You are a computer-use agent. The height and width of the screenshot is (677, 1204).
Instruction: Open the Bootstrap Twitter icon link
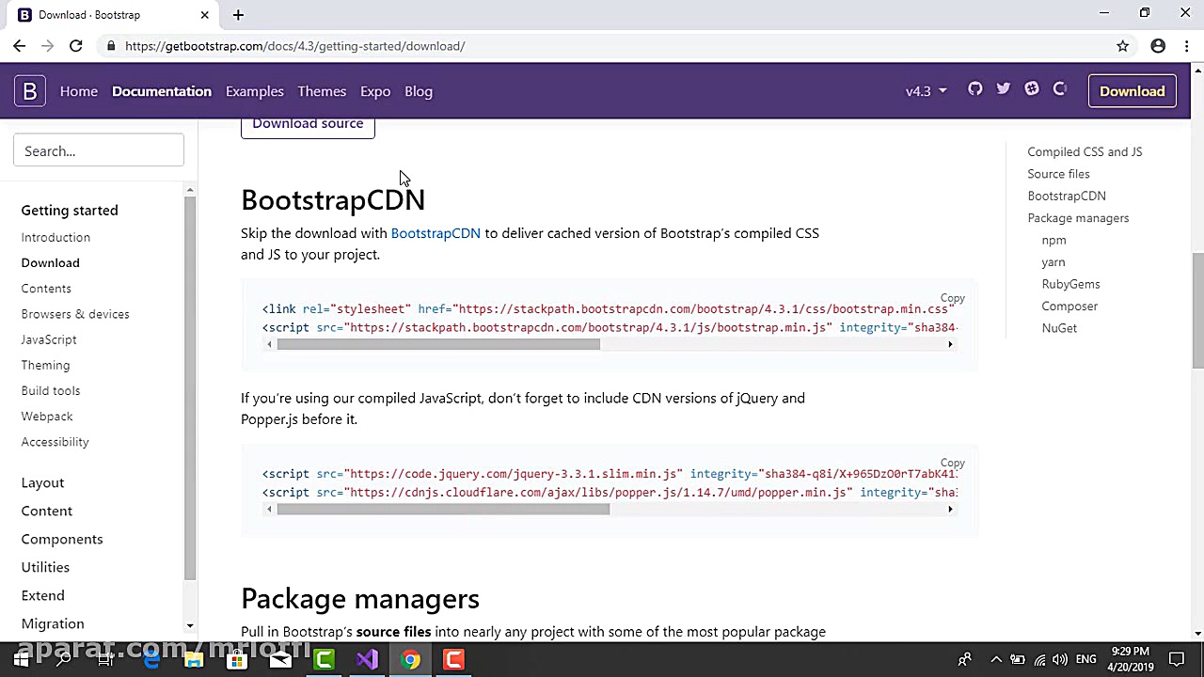[1004, 89]
